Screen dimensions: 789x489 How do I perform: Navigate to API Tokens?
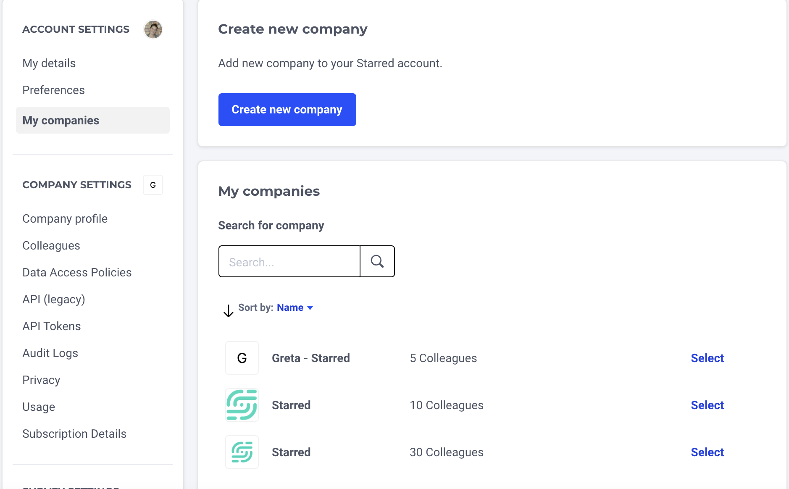pos(52,326)
